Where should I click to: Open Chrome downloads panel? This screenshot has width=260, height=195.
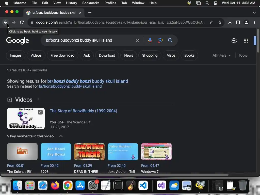click(x=230, y=22)
